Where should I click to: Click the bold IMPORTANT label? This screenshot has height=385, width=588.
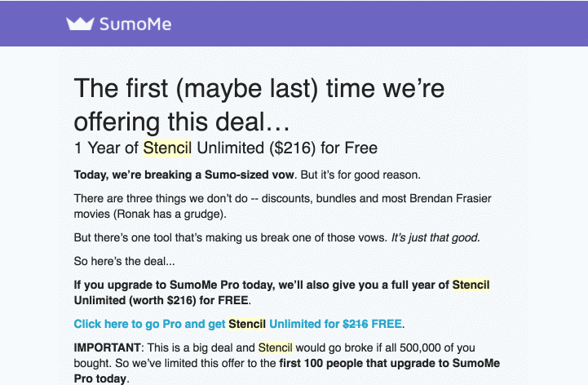pyautogui.click(x=108, y=347)
